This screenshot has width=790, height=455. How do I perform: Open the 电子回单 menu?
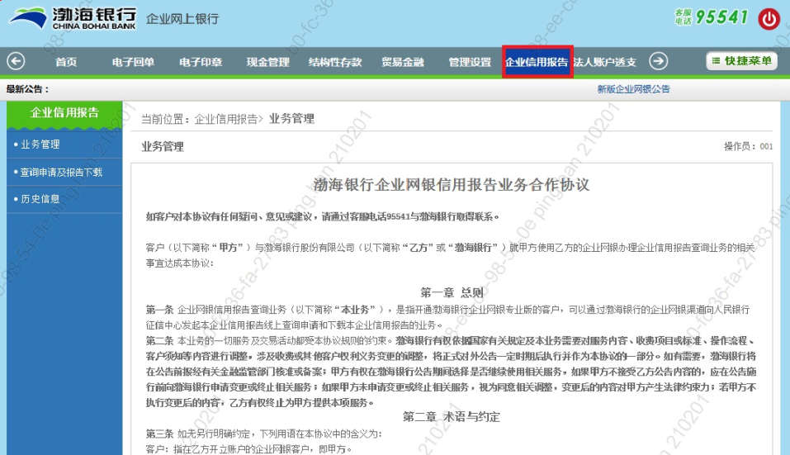[x=133, y=62]
